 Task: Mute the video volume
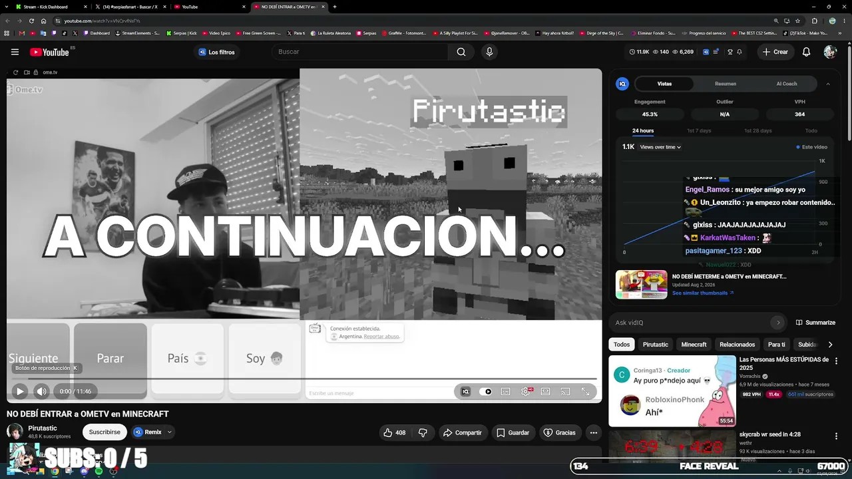coord(41,391)
